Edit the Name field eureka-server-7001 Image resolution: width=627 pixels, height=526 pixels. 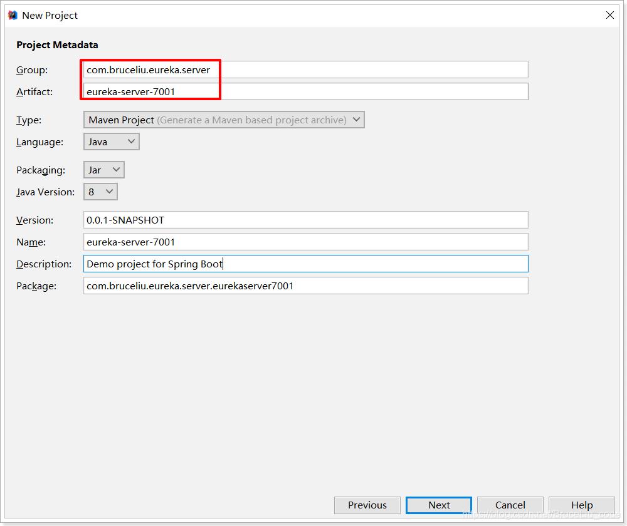click(x=305, y=242)
